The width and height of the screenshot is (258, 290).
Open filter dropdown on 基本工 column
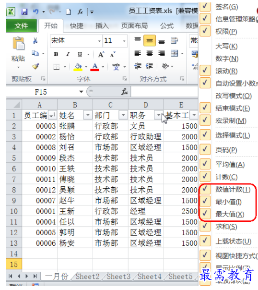coord(194,115)
